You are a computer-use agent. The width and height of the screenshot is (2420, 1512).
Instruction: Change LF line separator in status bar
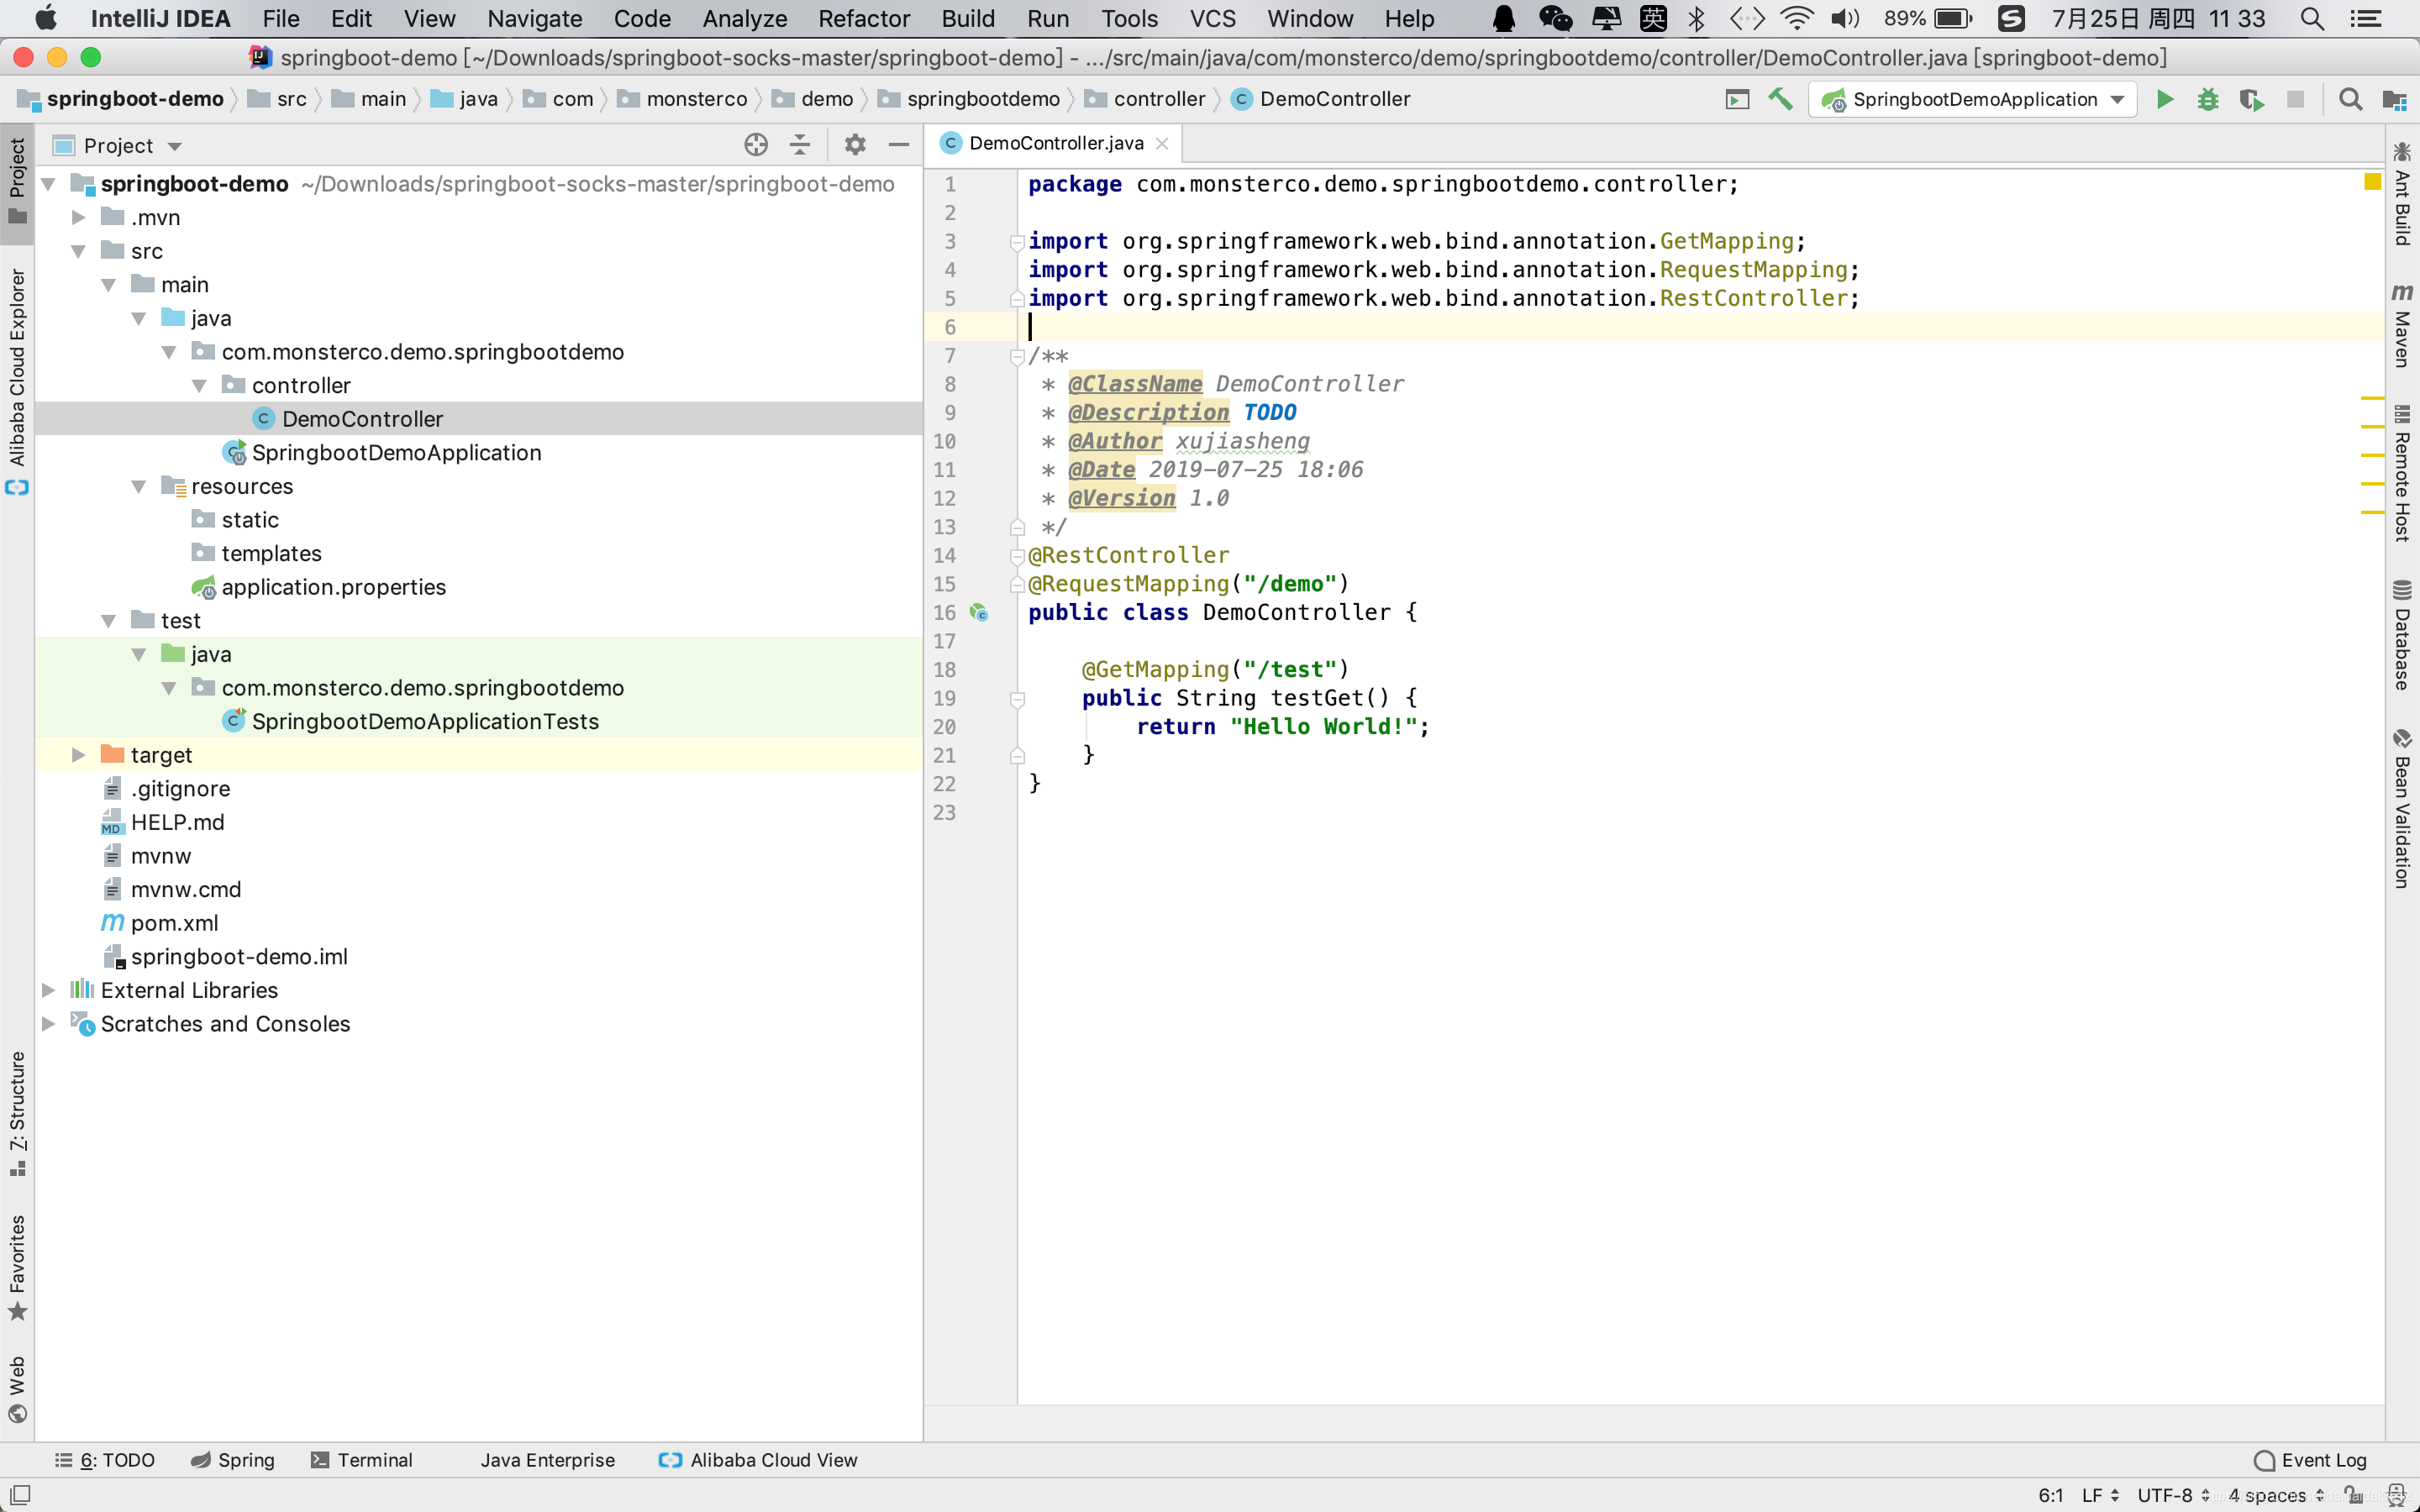[2100, 1495]
